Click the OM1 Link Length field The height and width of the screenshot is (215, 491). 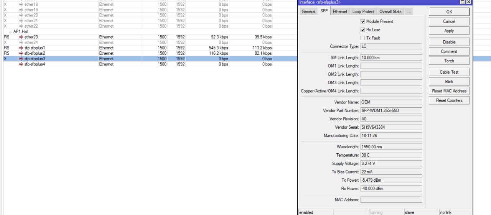point(391,66)
